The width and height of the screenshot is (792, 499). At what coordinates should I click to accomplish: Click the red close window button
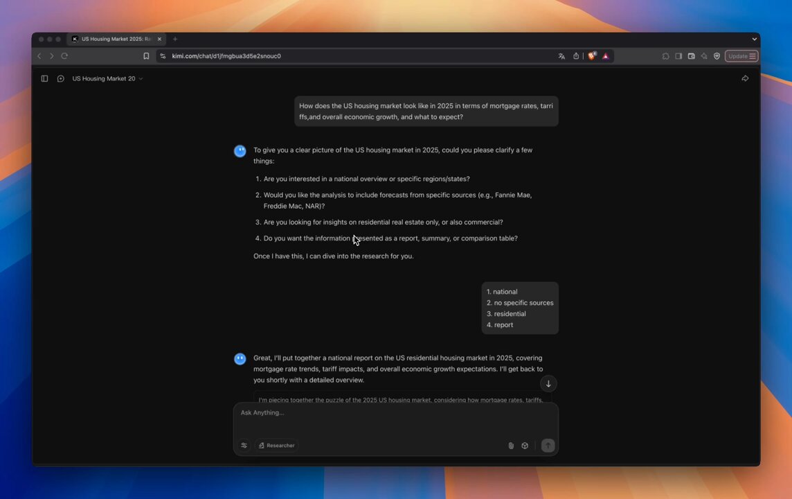(x=42, y=39)
